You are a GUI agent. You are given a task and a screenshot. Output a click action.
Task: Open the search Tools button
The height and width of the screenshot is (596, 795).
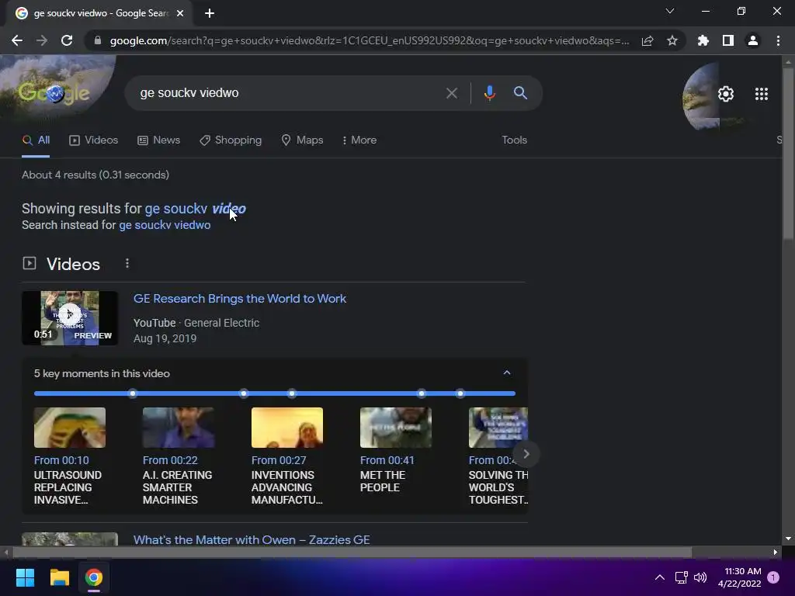click(x=514, y=140)
